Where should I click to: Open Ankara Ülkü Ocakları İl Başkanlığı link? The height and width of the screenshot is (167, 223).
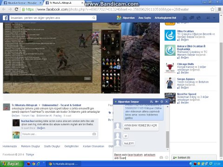pyautogui.click(x=191, y=47)
